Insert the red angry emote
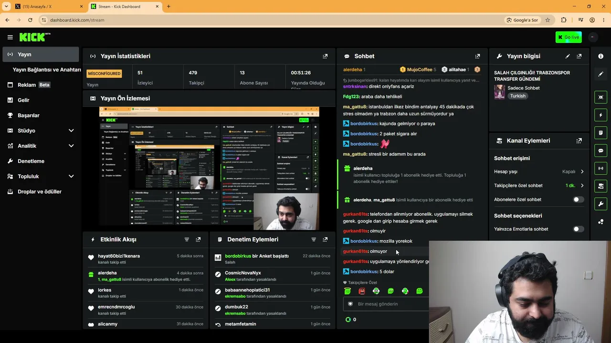Screen dimensions: 611x343 [x=362, y=291]
